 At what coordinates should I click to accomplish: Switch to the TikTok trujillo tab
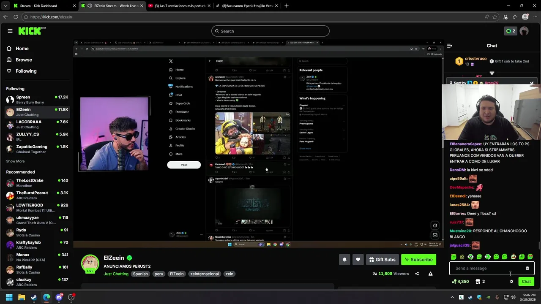(247, 6)
